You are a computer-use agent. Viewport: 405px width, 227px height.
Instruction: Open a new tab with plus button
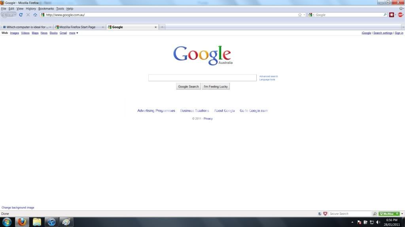tap(162, 27)
